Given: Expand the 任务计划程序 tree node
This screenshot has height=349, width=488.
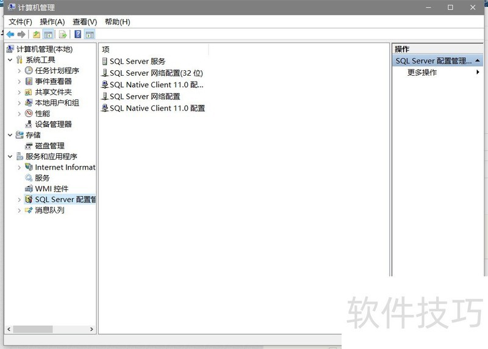Looking at the screenshot, I should coord(20,71).
